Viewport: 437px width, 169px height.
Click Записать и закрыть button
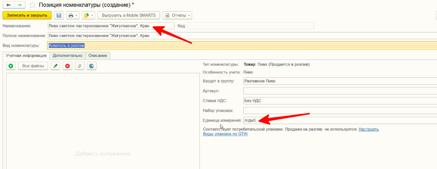tap(27, 15)
